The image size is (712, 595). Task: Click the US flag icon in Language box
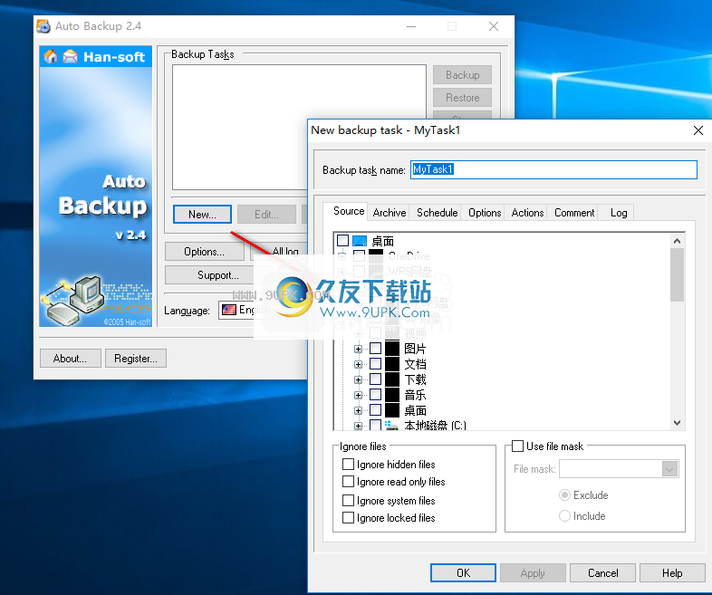pyautogui.click(x=229, y=310)
